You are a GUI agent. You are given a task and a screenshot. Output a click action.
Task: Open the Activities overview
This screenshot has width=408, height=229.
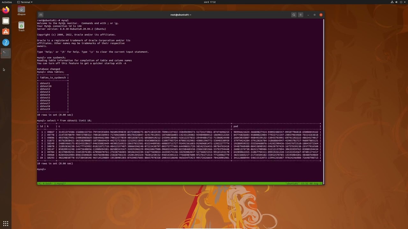(7, 2)
